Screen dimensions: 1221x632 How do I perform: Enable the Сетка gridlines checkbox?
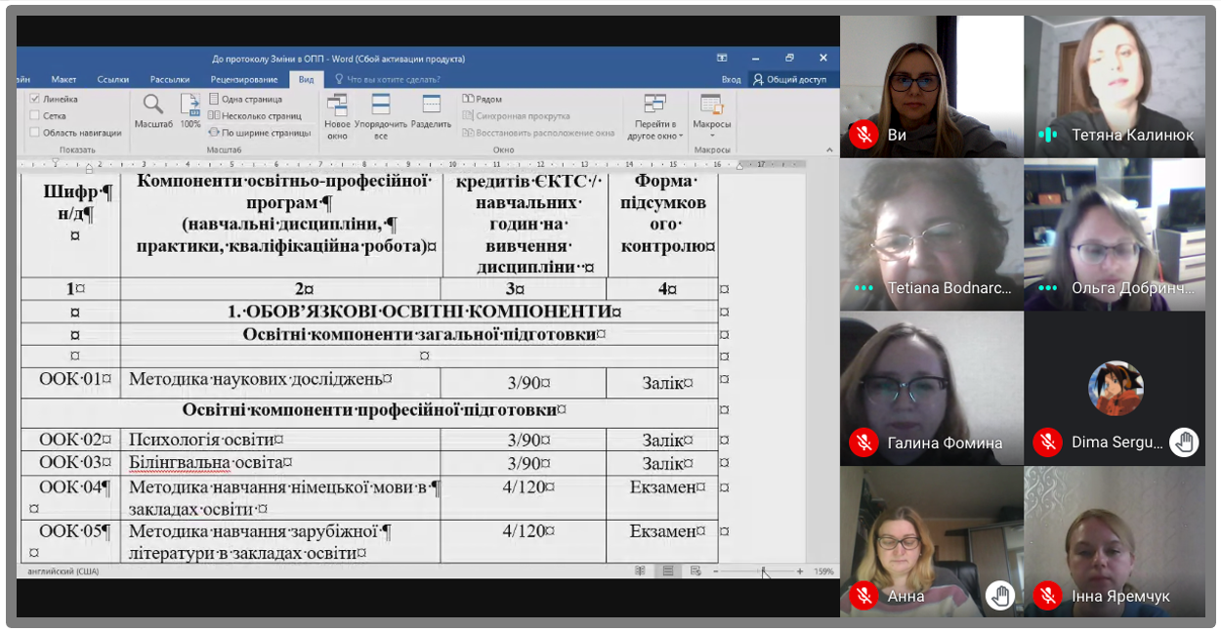(35, 115)
